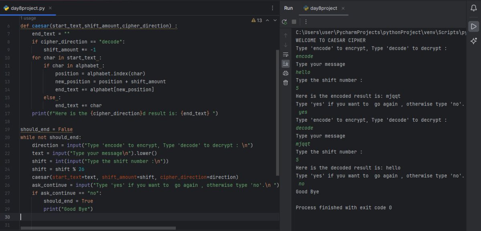Open the AI Assistant sparkle icon
The width and height of the screenshot is (481, 231).
point(473,41)
